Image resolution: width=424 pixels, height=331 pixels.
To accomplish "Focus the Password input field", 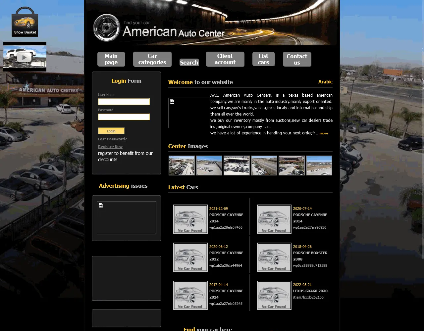I will [x=124, y=117].
